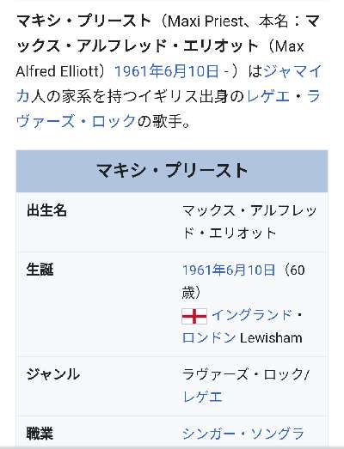Click the レゲエ link under ジャンル row

tap(203, 397)
